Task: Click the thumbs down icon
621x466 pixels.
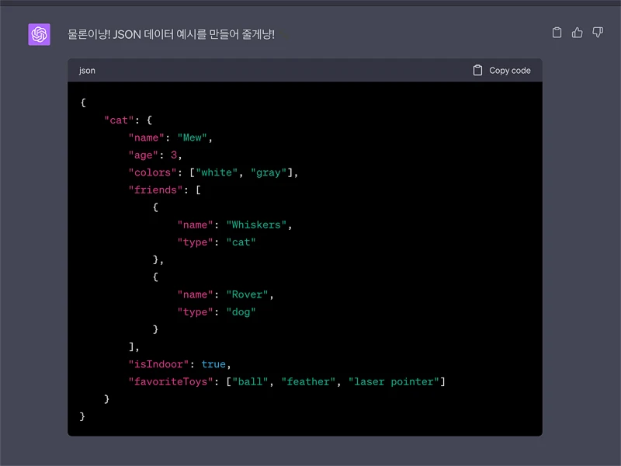Action: click(598, 33)
